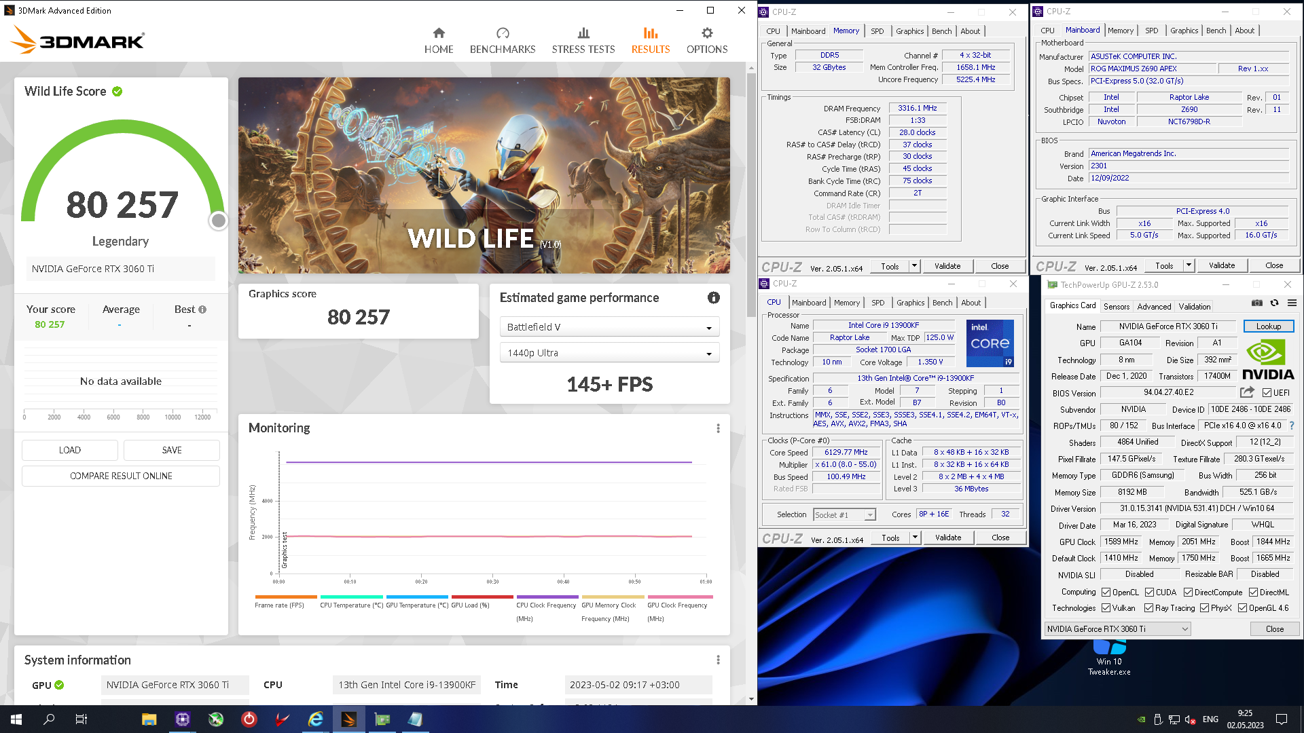
Task: Open the BENCHMARKS section in 3DMark
Action: (503, 41)
